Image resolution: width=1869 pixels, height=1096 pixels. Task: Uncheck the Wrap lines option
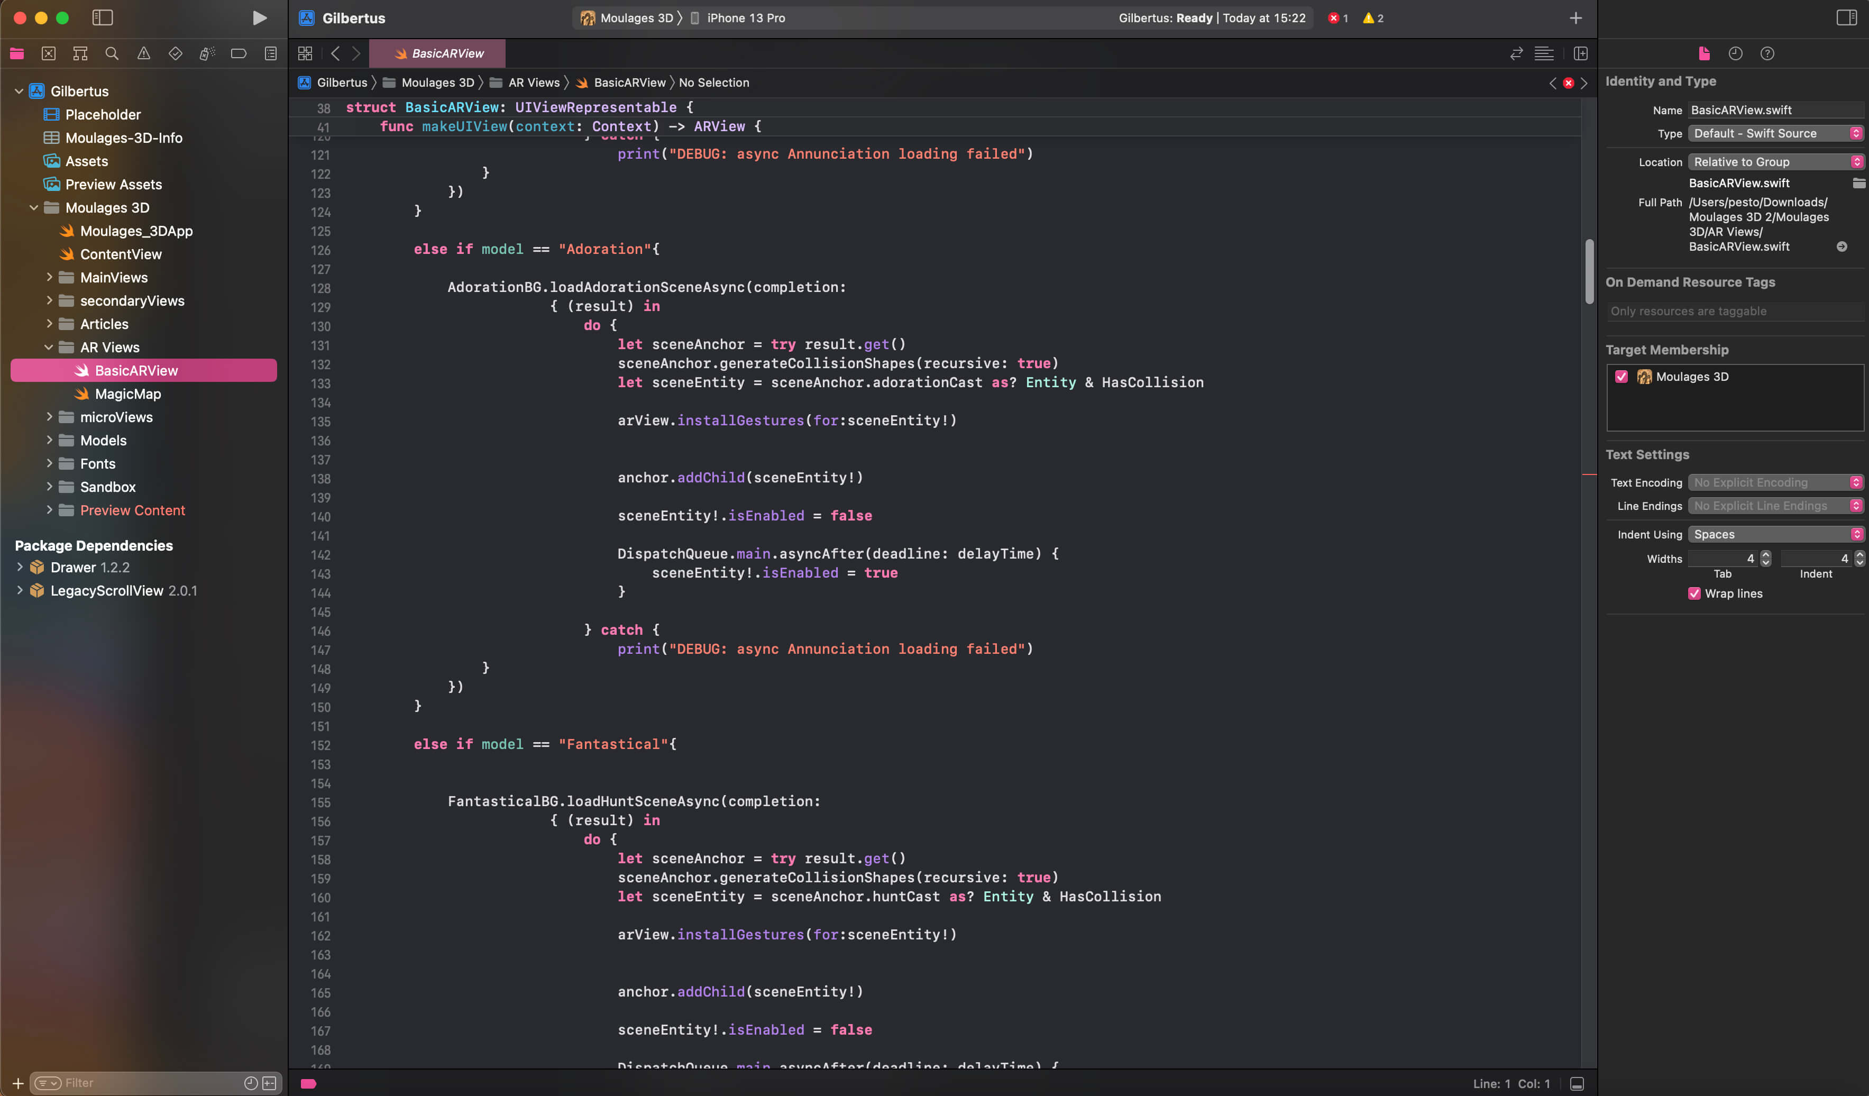click(1694, 593)
